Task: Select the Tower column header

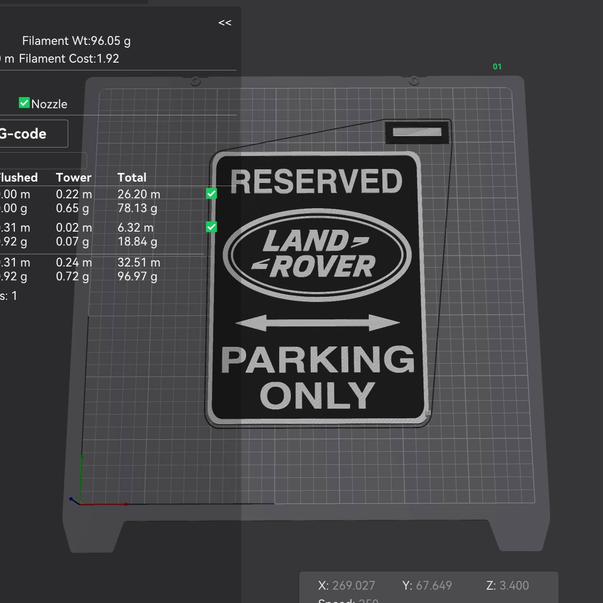Action: [74, 178]
